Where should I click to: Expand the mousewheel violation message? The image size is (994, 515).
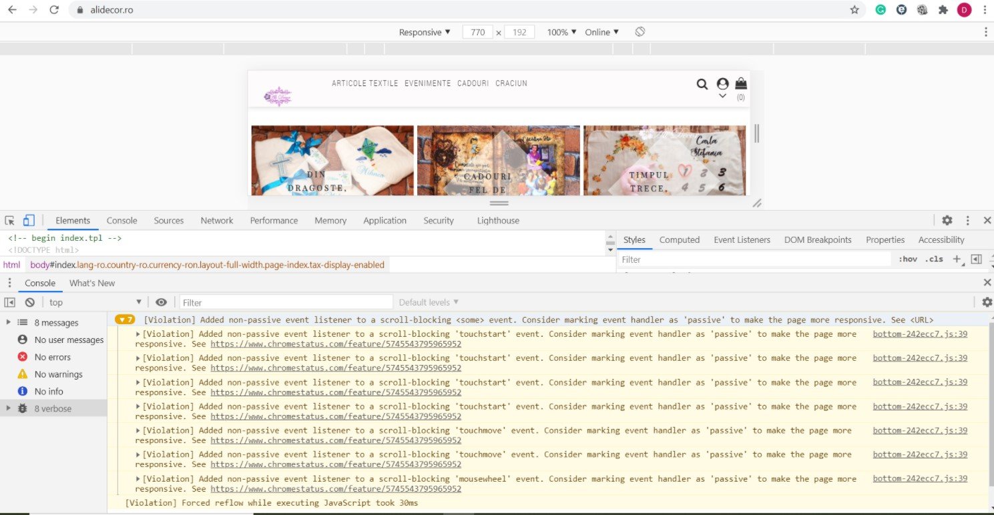(138, 478)
